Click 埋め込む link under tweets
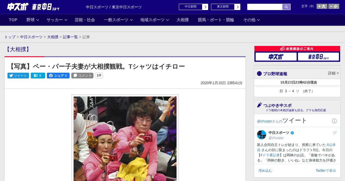The width and height of the screenshot is (345, 181). (265, 171)
